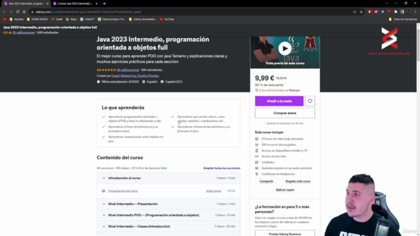Open the HOME SERVER bookmark folder
The height and width of the screenshot is (236, 420).
(37, 19)
